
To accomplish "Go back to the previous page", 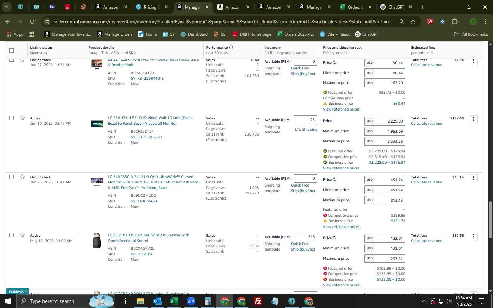I will tap(8, 22).
